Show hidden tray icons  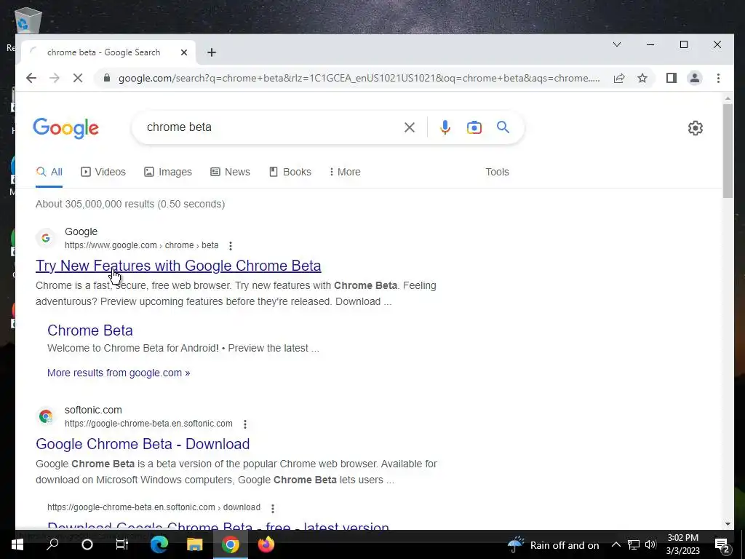[x=615, y=544]
